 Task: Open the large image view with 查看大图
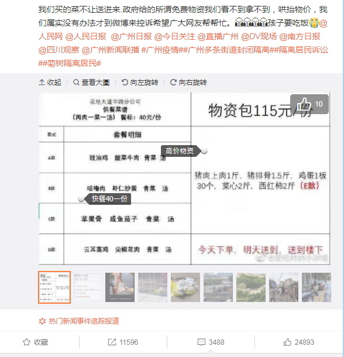91,82
